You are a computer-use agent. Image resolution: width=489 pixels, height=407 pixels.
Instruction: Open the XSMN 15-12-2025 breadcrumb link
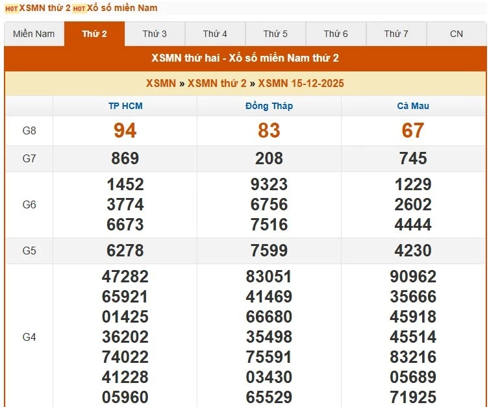tap(301, 83)
